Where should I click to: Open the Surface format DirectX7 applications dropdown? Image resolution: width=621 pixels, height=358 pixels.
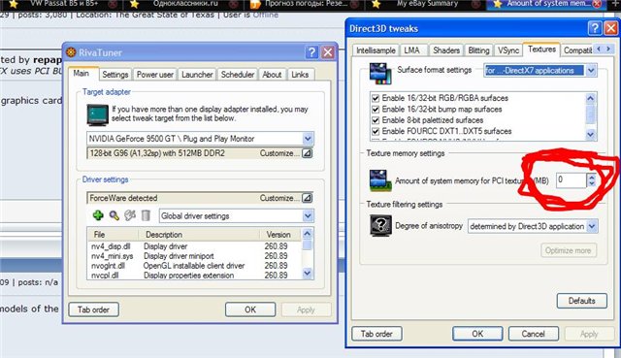click(x=591, y=71)
